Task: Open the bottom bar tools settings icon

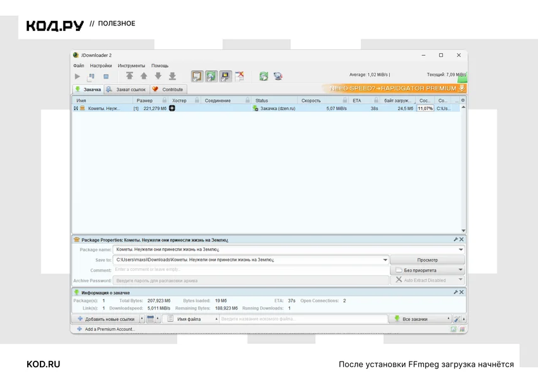Action: [x=457, y=319]
